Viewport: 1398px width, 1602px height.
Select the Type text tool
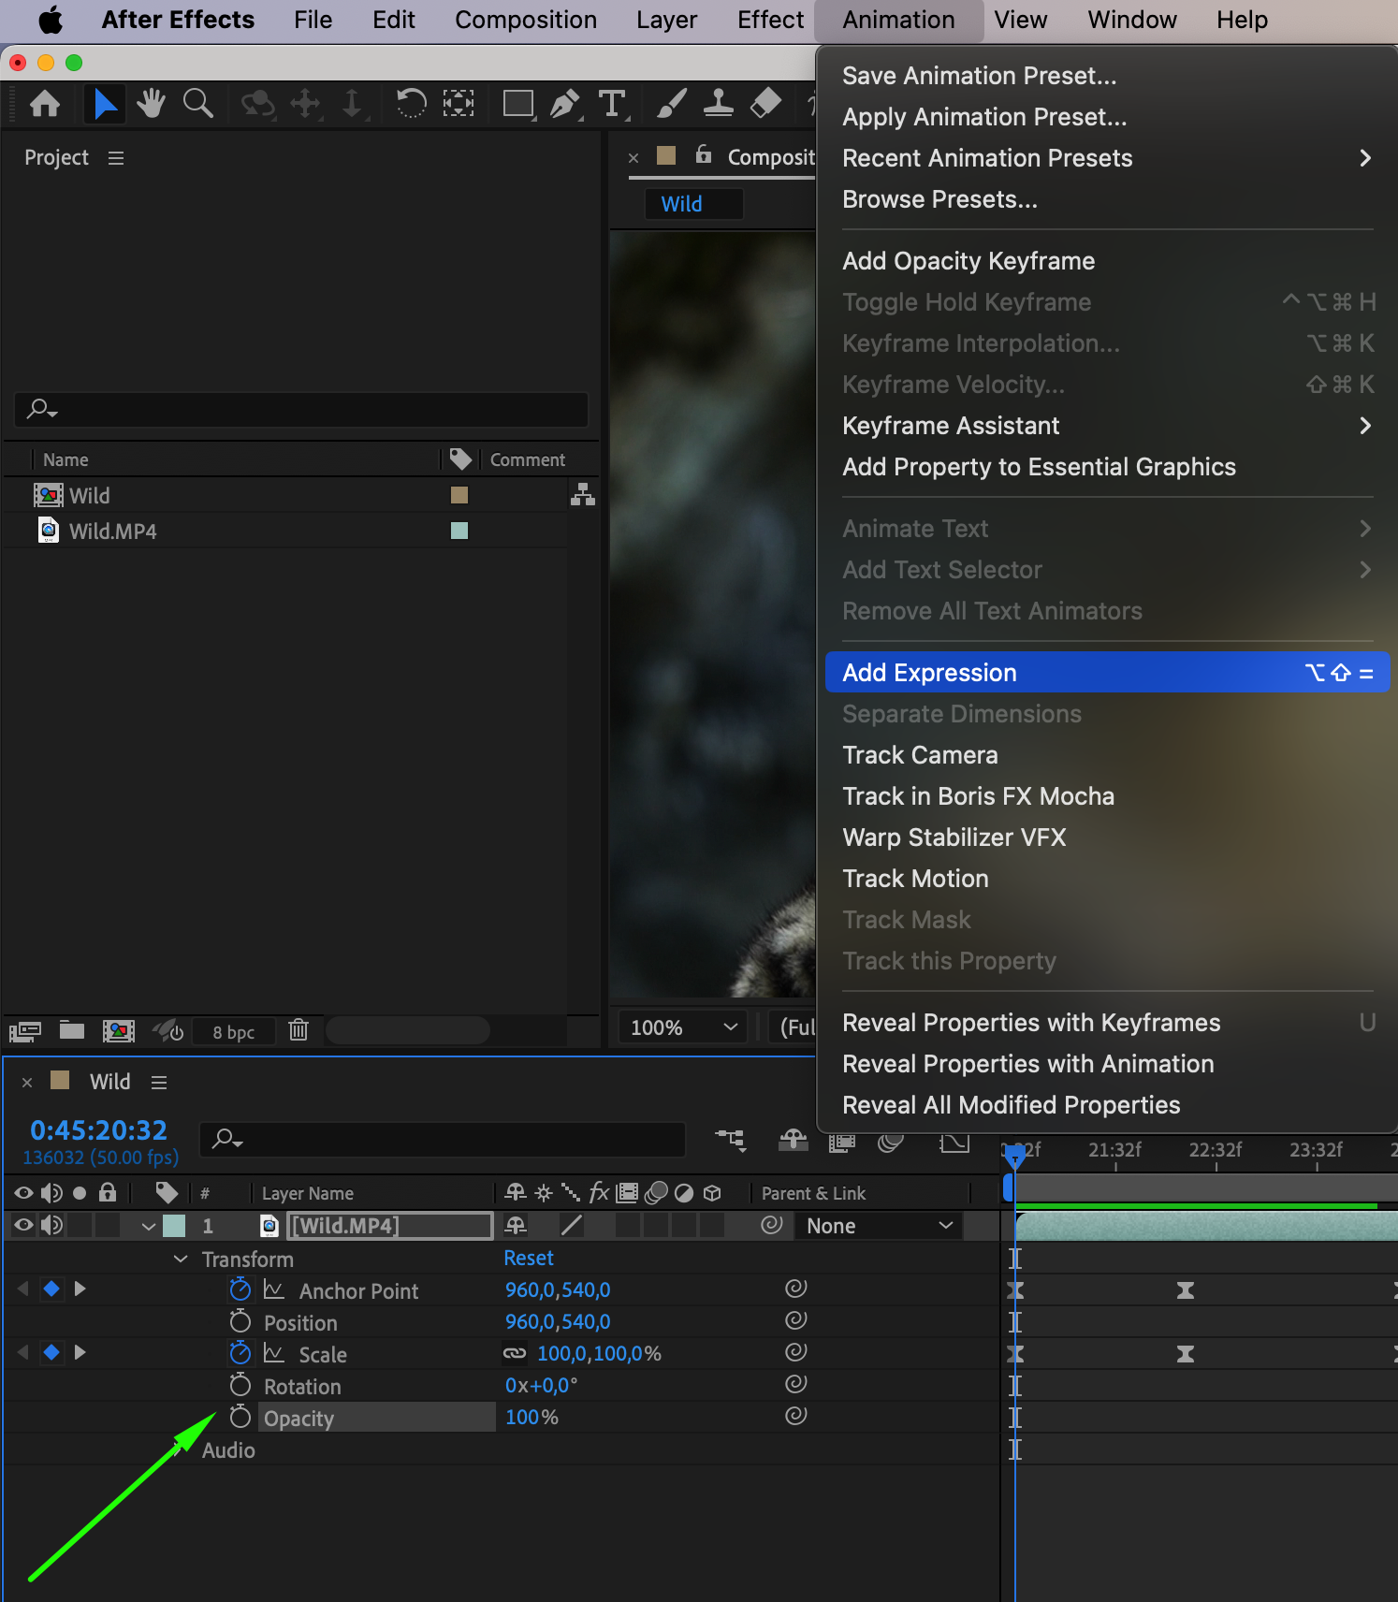pyautogui.click(x=612, y=103)
